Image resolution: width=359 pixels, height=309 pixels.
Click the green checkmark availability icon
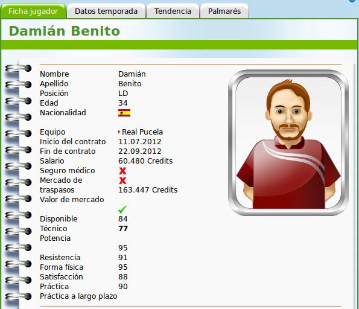(122, 209)
